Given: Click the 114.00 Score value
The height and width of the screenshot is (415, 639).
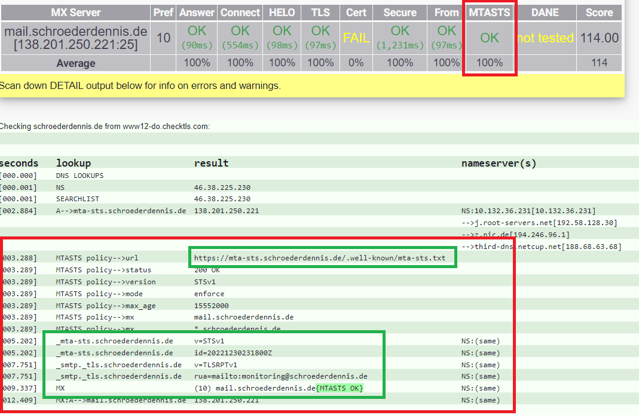Looking at the screenshot, I should pos(598,37).
